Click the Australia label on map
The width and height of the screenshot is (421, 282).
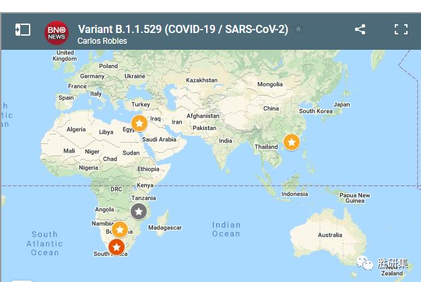pos(330,235)
